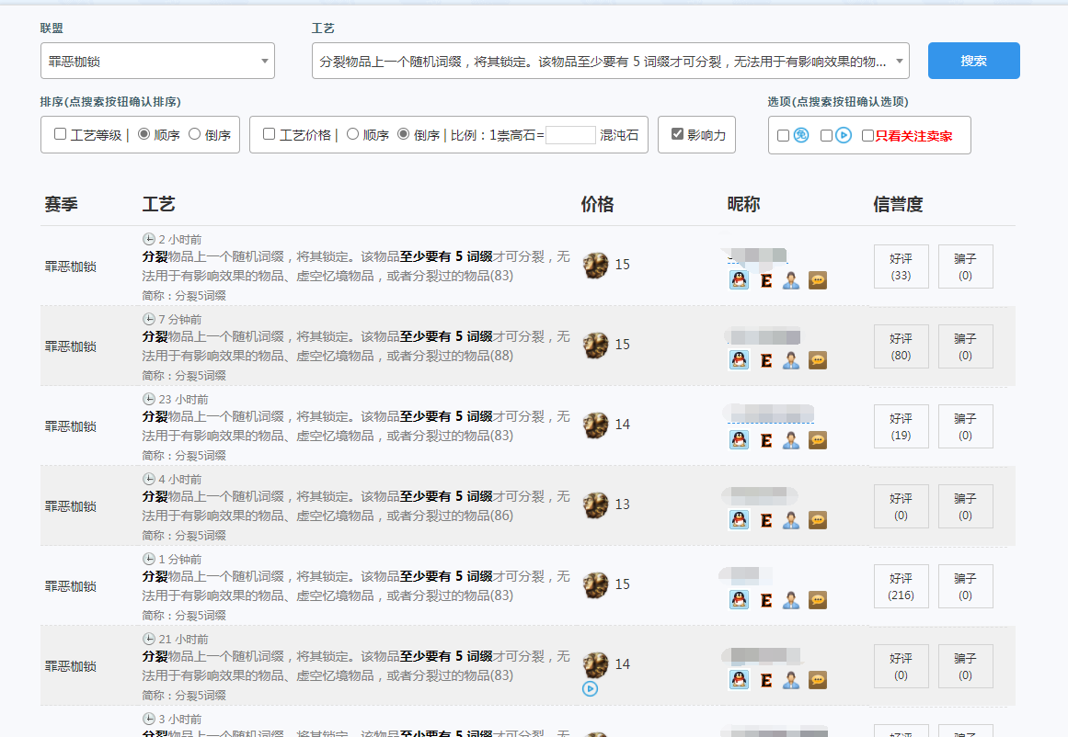Screen dimensions: 1068x737
Task: Expand the 工艺 craft selection dropdown
Action: point(610,61)
